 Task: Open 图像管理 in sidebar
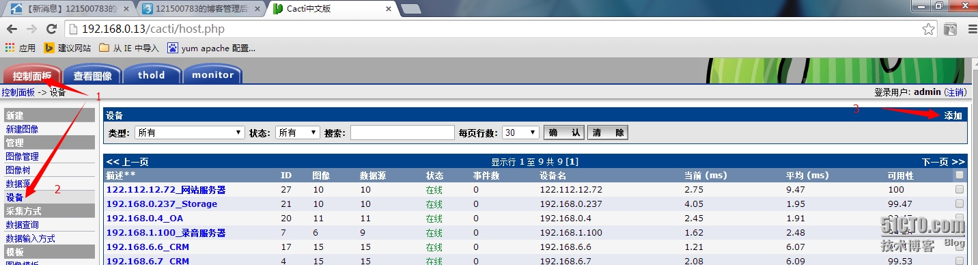click(x=22, y=156)
